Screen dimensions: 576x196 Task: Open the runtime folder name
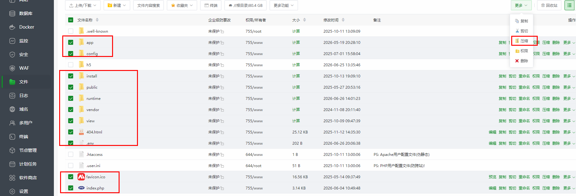pos(93,99)
